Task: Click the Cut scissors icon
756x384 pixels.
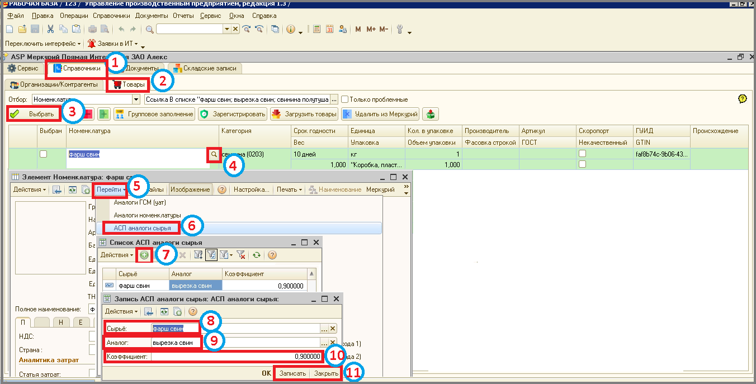Action: [50, 29]
